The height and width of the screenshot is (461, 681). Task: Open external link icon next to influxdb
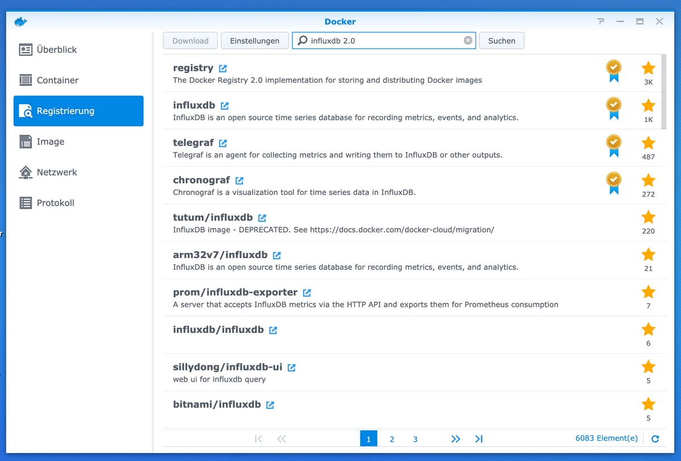coord(225,105)
